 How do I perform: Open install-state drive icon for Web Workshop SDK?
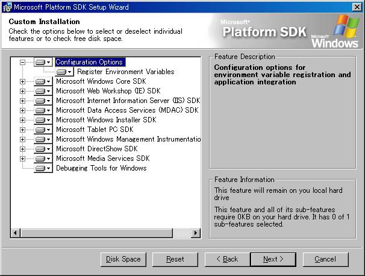tap(43, 91)
